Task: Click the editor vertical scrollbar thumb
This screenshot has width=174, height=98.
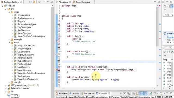Action: 157,27
